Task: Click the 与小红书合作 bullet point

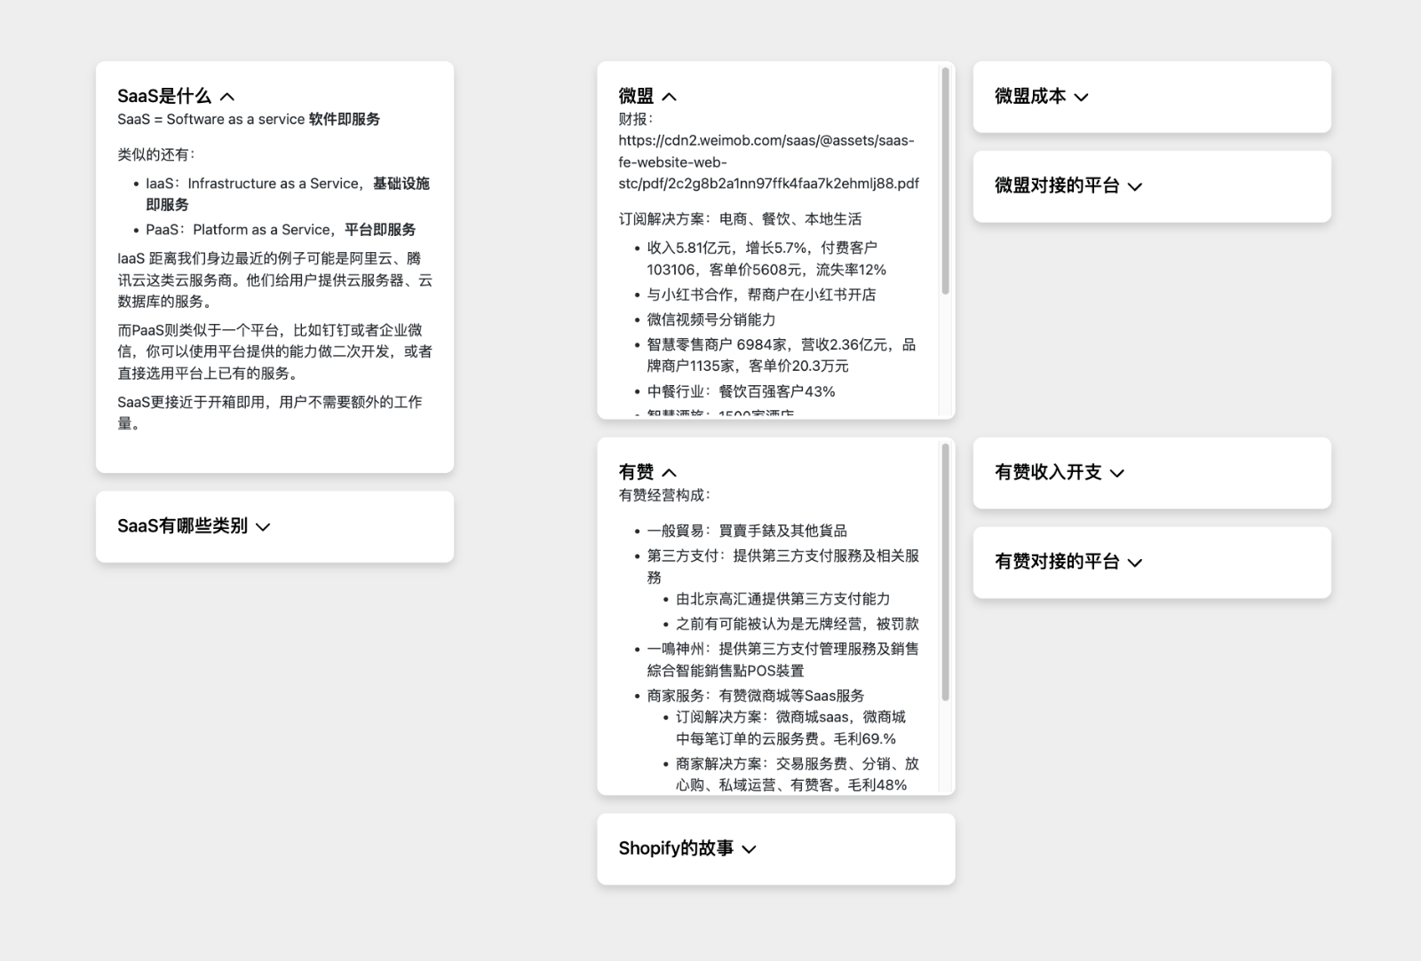Action: click(x=758, y=295)
